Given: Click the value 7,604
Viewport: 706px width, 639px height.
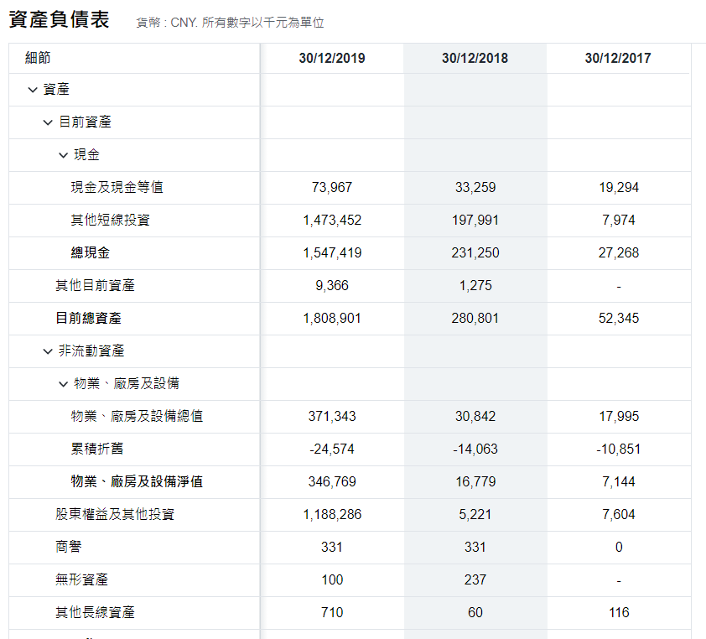Looking at the screenshot, I should coord(619,514).
